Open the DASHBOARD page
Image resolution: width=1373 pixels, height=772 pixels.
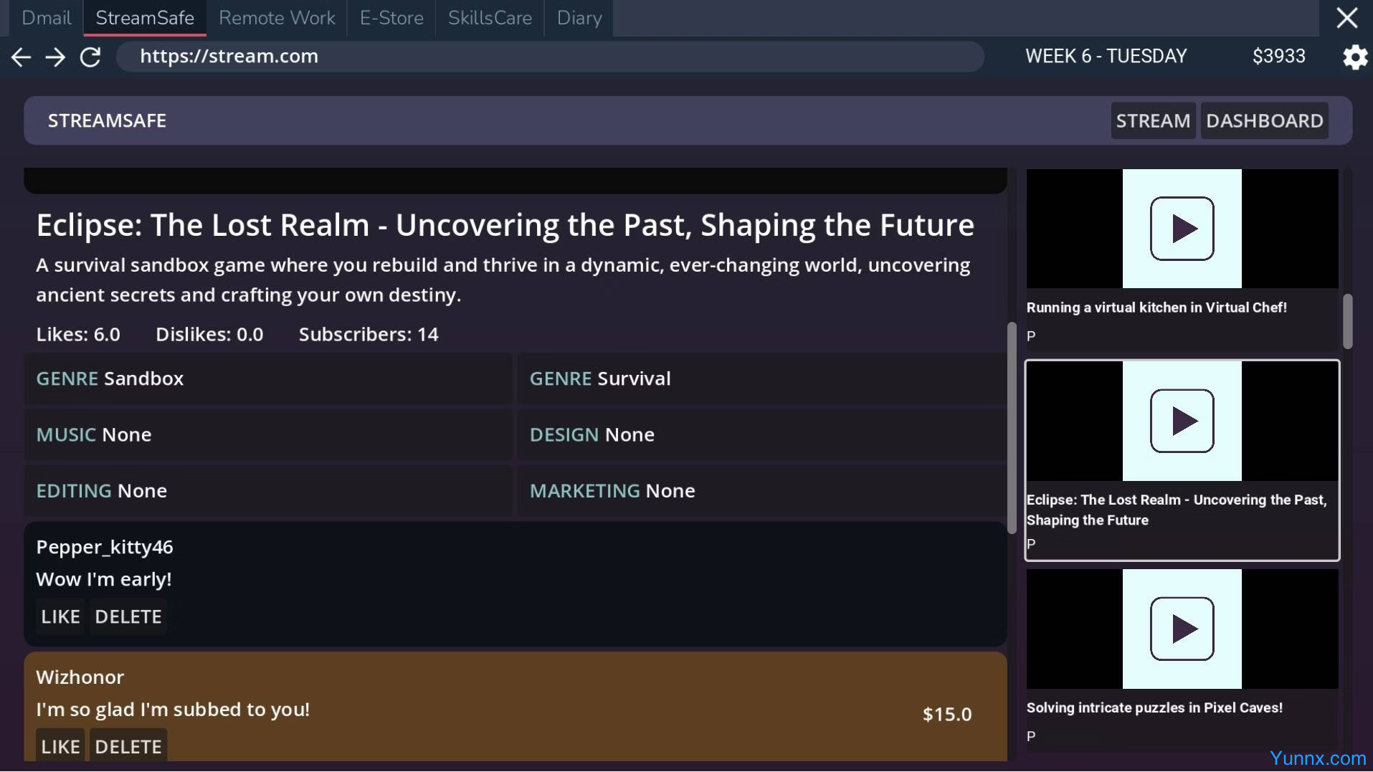[x=1264, y=120]
